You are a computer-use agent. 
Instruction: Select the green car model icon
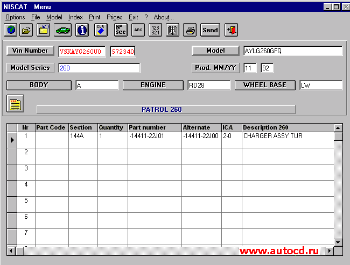point(62,30)
